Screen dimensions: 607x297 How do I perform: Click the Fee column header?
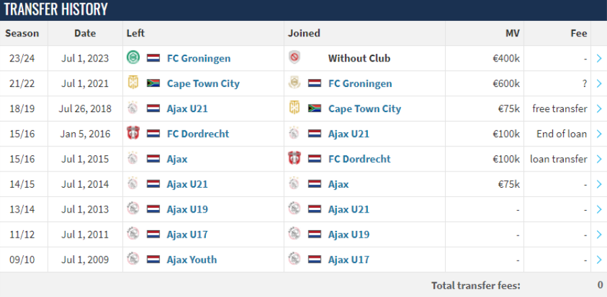click(x=579, y=33)
